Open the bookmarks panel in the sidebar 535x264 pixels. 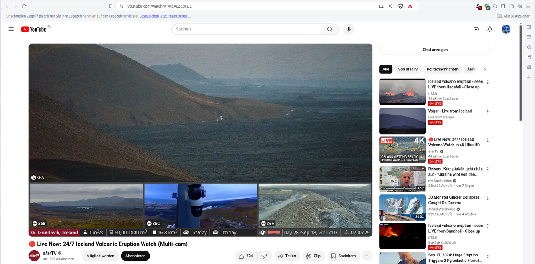click(x=529, y=57)
